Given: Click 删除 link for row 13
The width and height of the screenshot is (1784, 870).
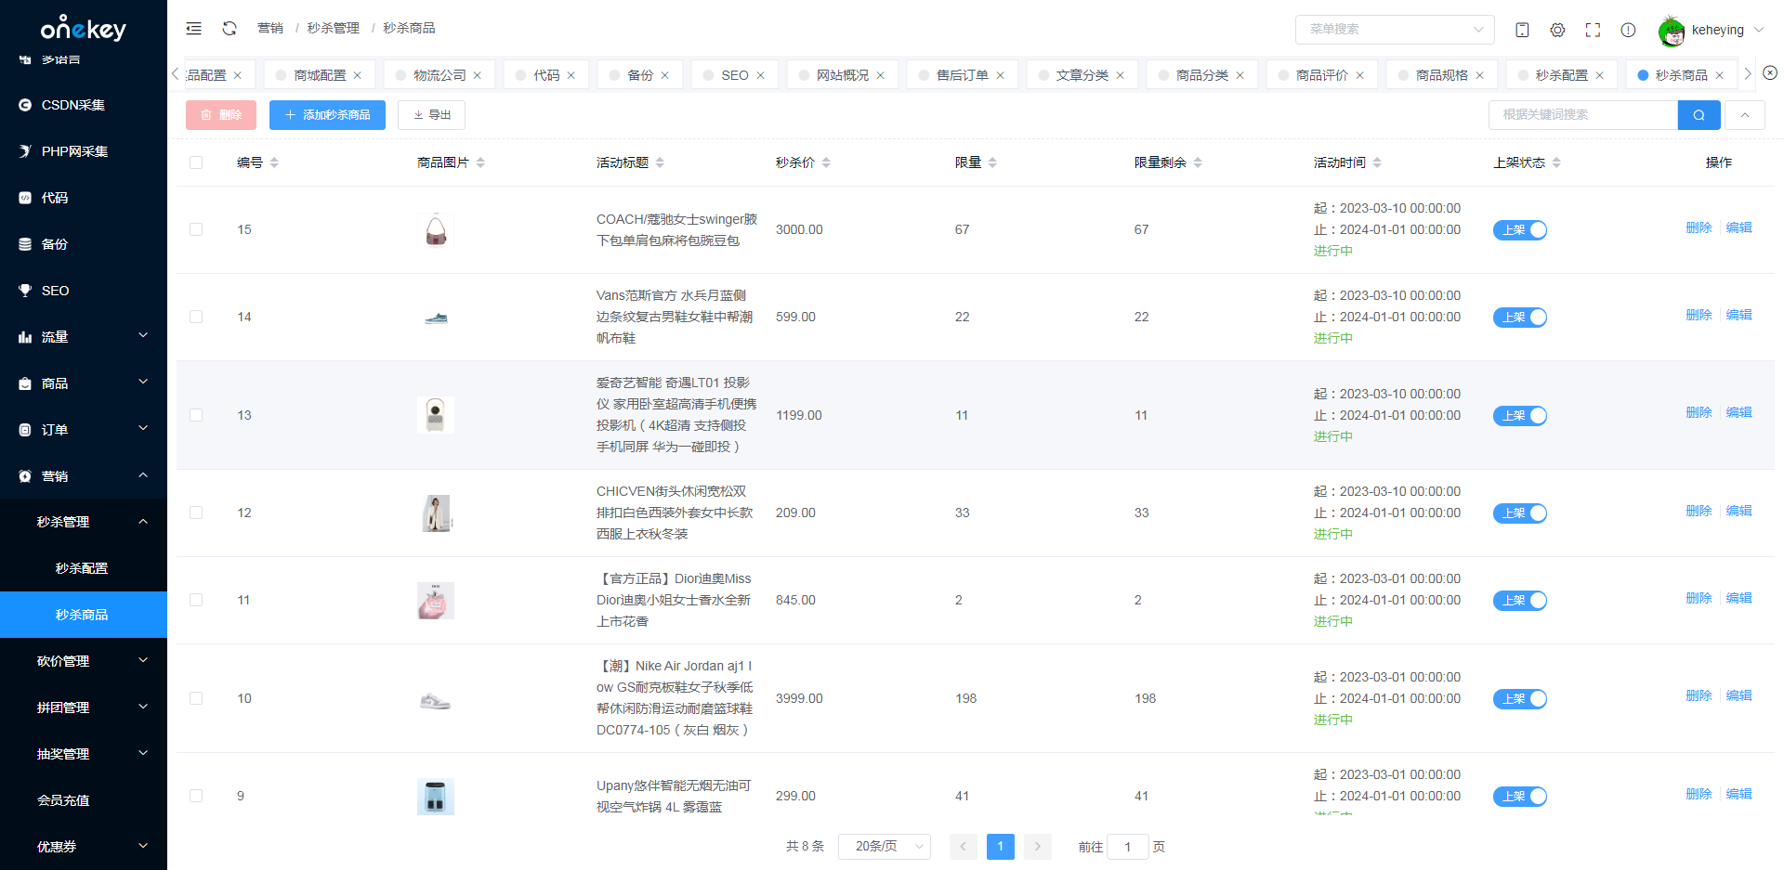Looking at the screenshot, I should [1699, 412].
